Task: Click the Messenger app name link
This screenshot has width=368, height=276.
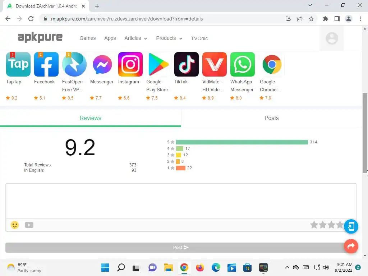Action: coord(102,82)
